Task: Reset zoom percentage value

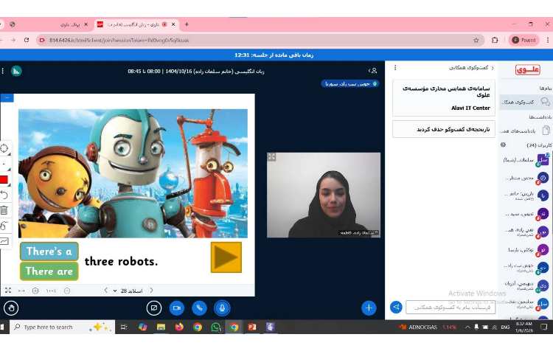Action: point(51,291)
